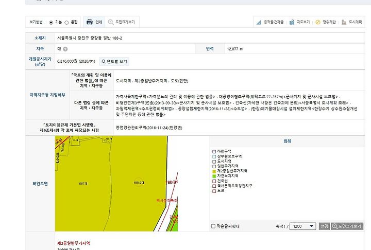Viewport: 371px width, 250px height.
Task: Select the 통합 view radio button
Action: (x=66, y=23)
